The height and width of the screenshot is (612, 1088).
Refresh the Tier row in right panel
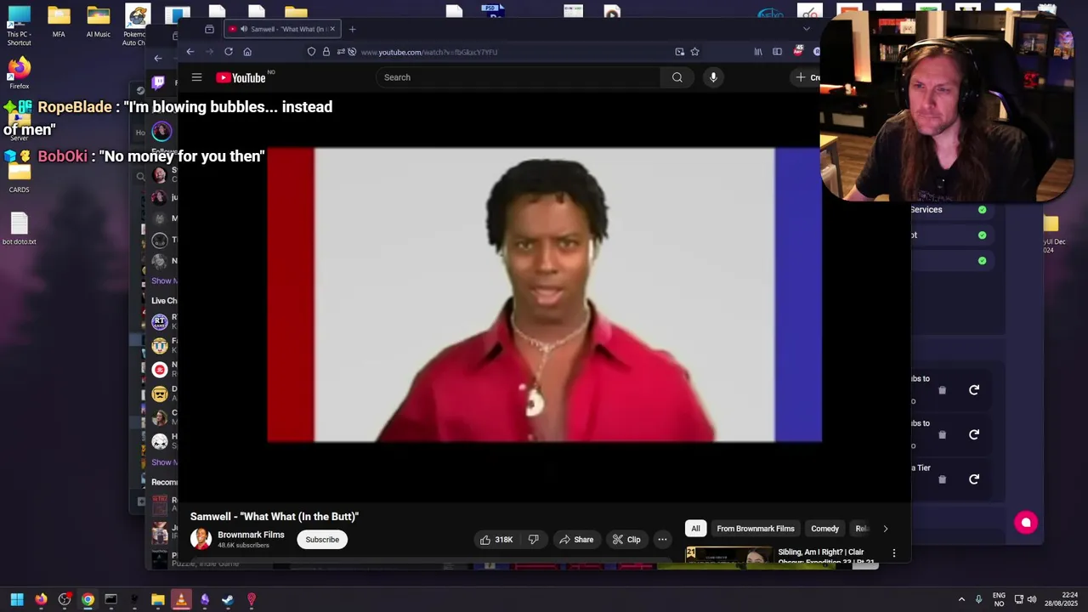[x=974, y=479]
